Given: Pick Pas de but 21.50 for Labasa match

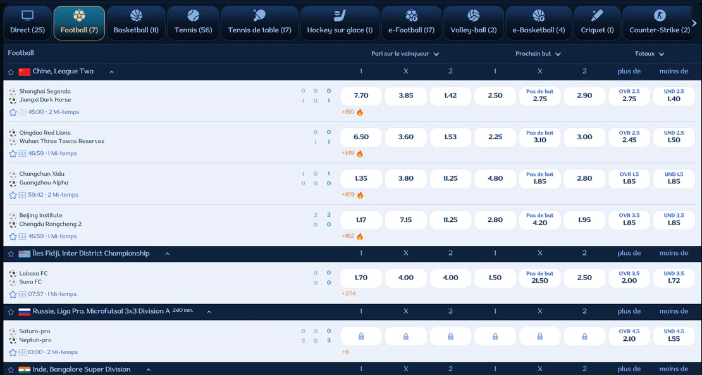Looking at the screenshot, I should click(540, 278).
